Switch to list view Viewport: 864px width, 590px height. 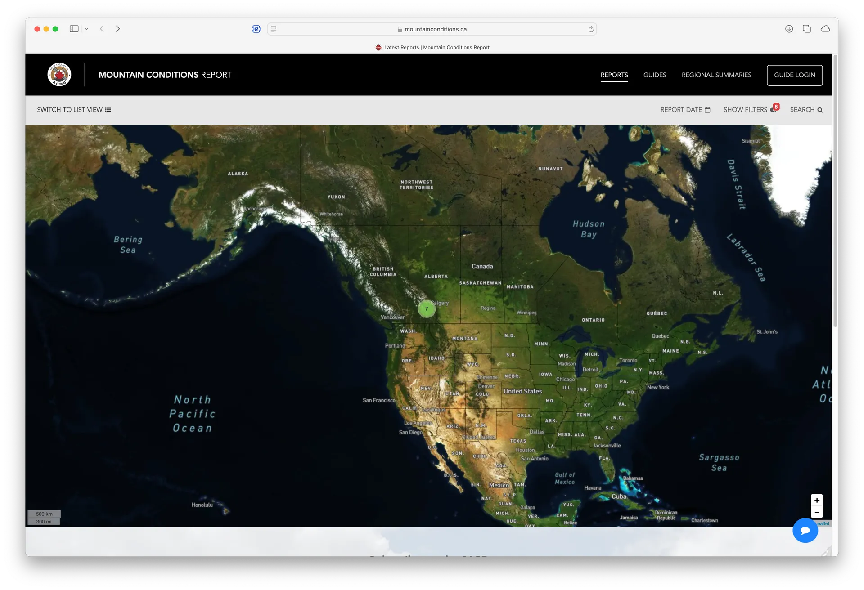68,109
